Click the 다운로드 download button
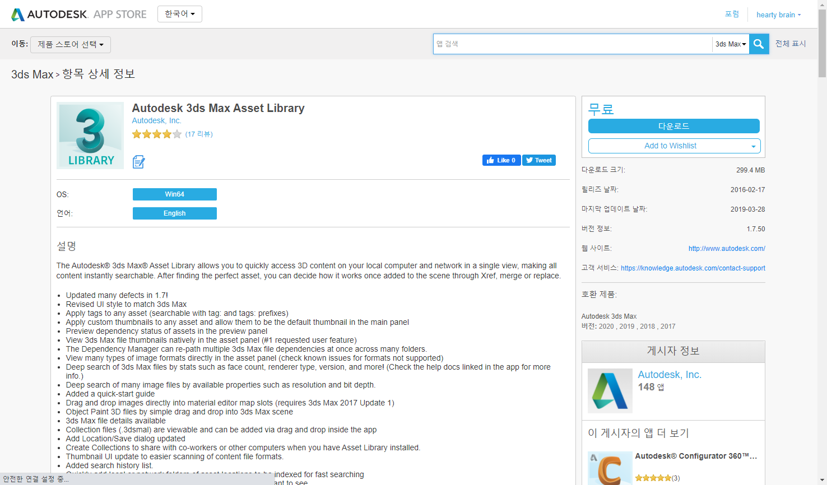The height and width of the screenshot is (485, 827). [674, 126]
